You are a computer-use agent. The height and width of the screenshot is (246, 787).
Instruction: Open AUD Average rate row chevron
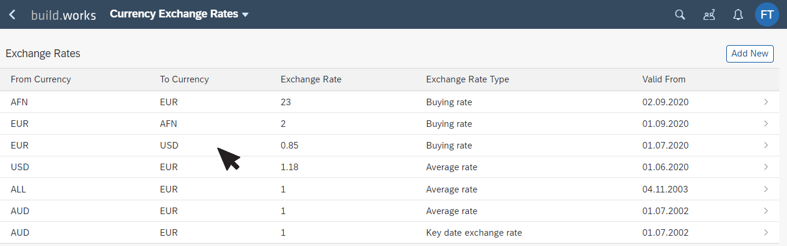[x=766, y=211]
